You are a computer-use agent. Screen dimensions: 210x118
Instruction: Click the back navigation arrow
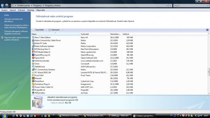(3, 6)
